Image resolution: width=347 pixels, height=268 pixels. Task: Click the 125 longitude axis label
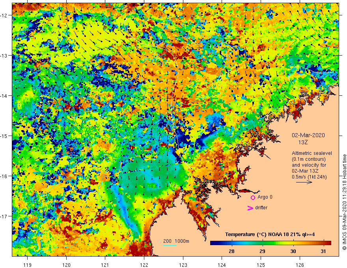261,265
